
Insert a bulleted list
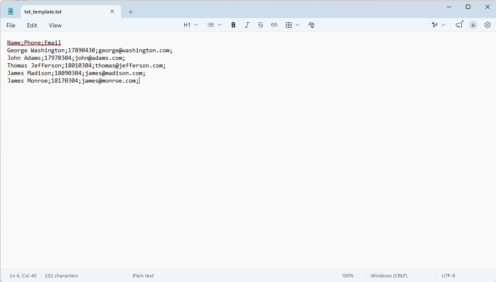(x=211, y=25)
